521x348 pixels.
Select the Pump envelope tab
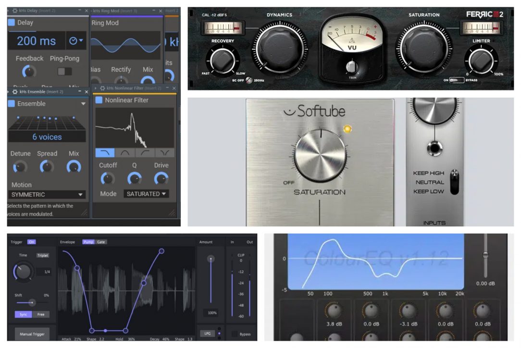point(88,242)
